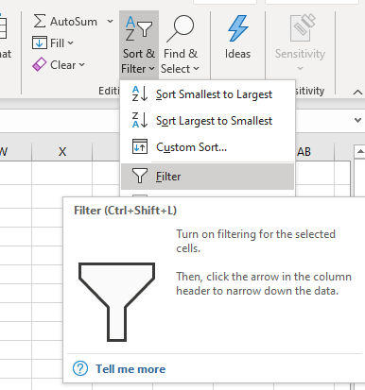
Task: Click the Ideas lightning bolt icon
Action: [238, 28]
